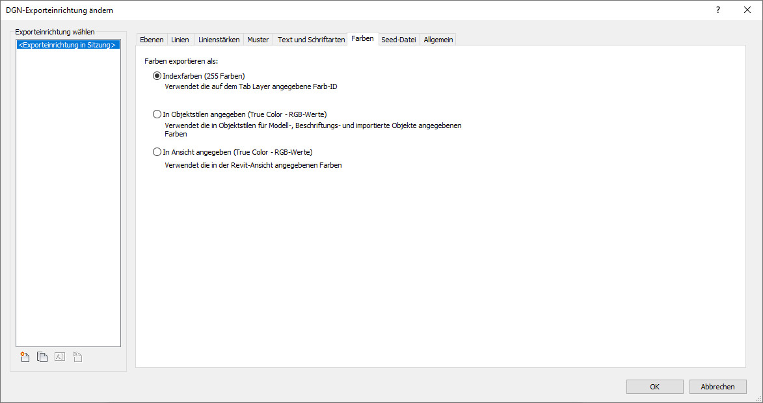Switch to Text und Schriftarten tab
The width and height of the screenshot is (763, 403).
311,40
